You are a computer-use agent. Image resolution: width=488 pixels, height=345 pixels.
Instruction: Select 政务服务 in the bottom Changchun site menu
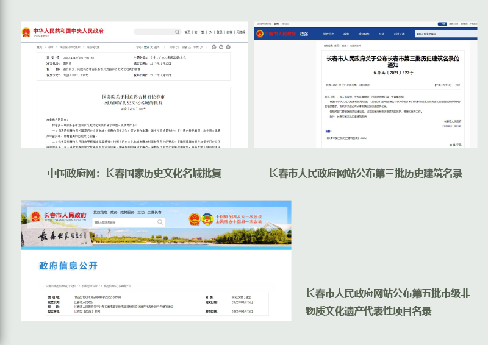[x=127, y=212]
